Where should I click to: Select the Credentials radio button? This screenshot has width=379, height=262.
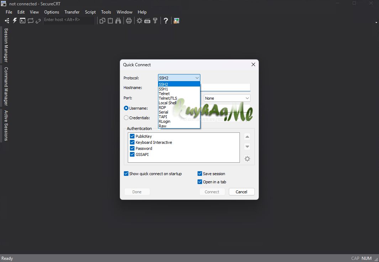[x=126, y=118]
